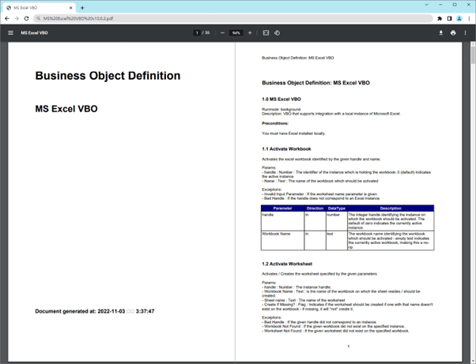Click the '/ 35' total pages label
This screenshot has width=476, height=364.
click(206, 32)
